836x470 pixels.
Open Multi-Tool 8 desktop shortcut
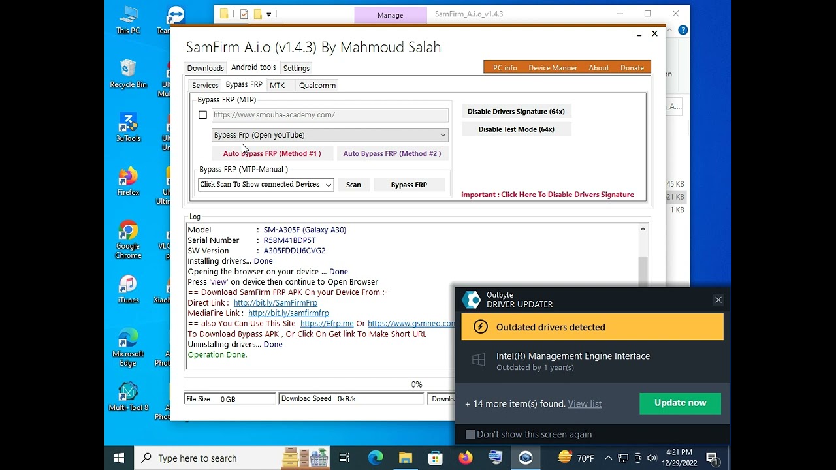(128, 397)
